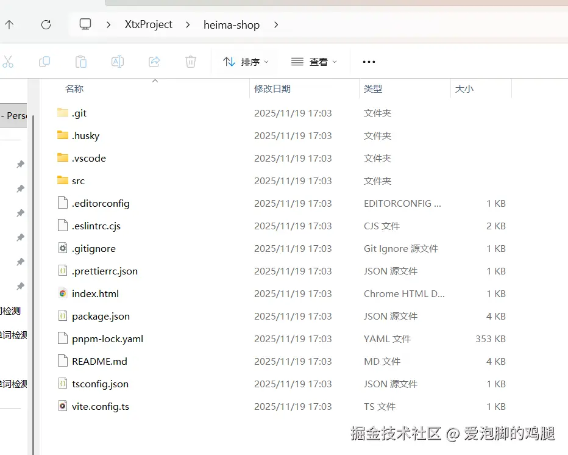Image resolution: width=568 pixels, height=455 pixels.
Task: Click the YAML 文件 type cell
Action: tap(387, 339)
